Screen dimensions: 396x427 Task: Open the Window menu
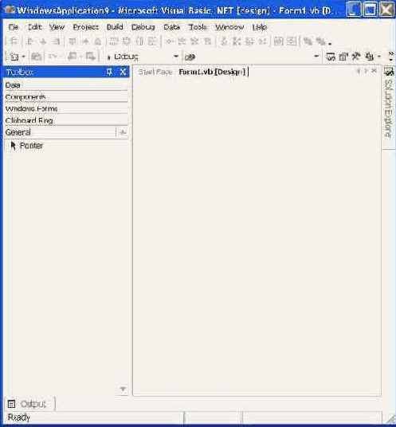(x=229, y=27)
